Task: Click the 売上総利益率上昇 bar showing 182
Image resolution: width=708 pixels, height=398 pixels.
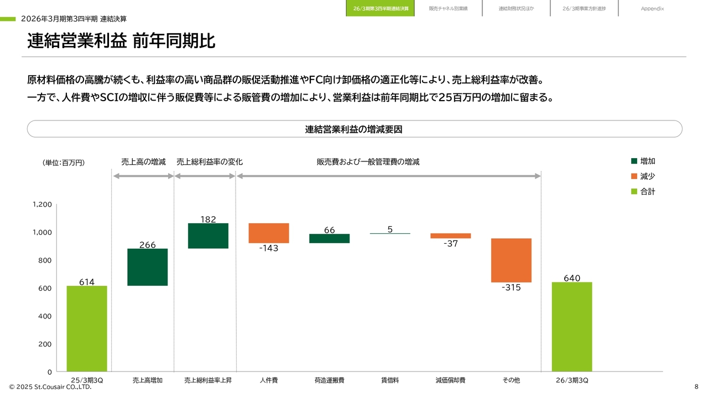Action: (x=208, y=236)
